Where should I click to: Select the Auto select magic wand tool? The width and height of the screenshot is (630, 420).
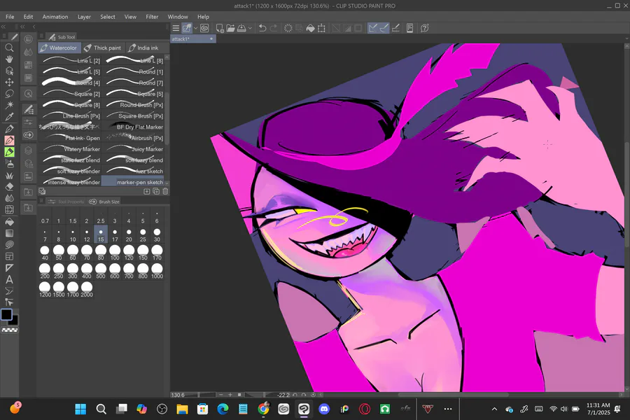tap(9, 105)
